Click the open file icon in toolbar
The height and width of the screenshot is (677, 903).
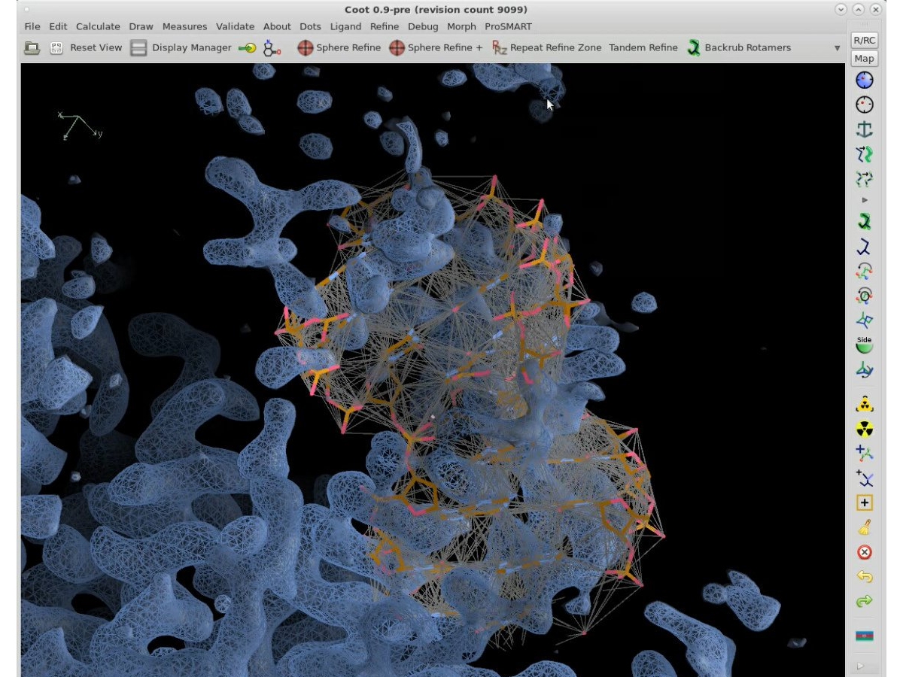coord(32,48)
